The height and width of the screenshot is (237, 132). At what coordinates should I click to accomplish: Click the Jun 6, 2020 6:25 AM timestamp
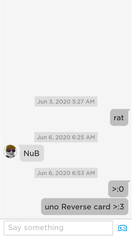(66, 137)
